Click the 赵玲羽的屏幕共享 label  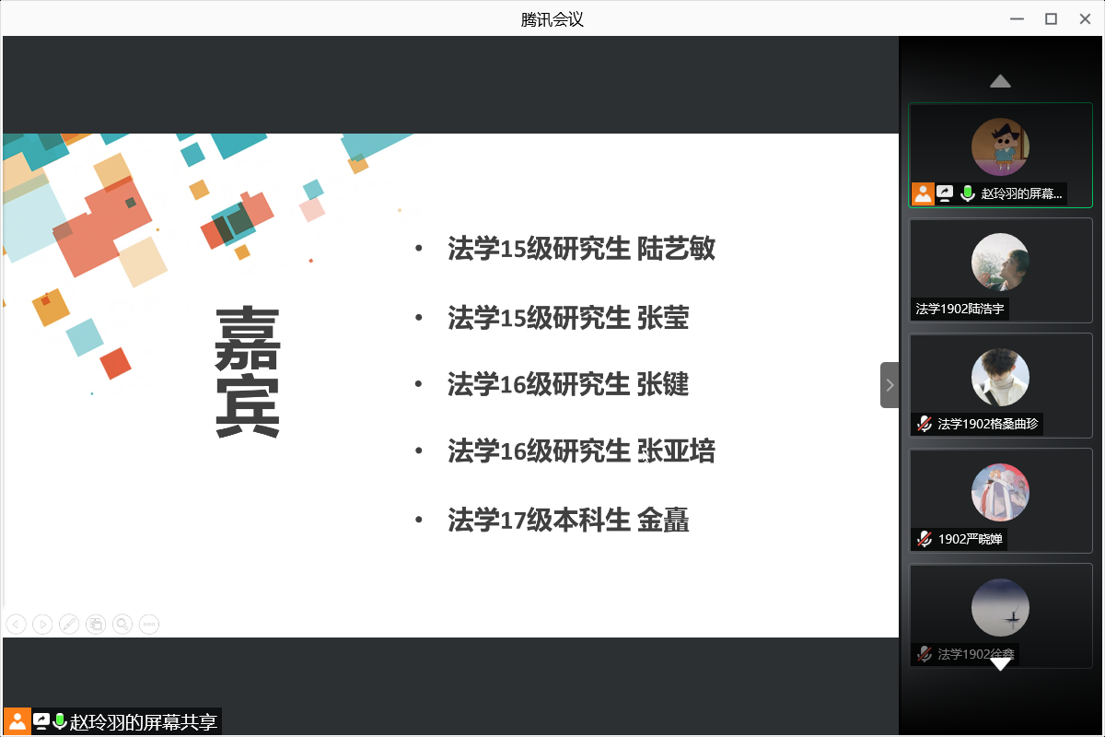[x=144, y=722]
